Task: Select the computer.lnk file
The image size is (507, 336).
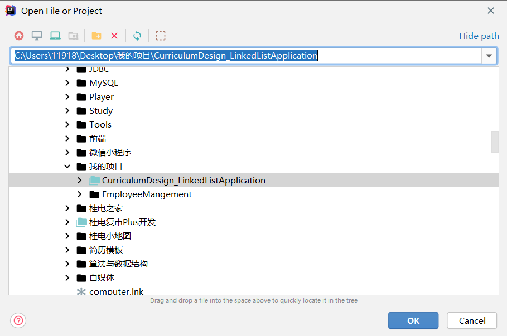Action: point(253,291)
